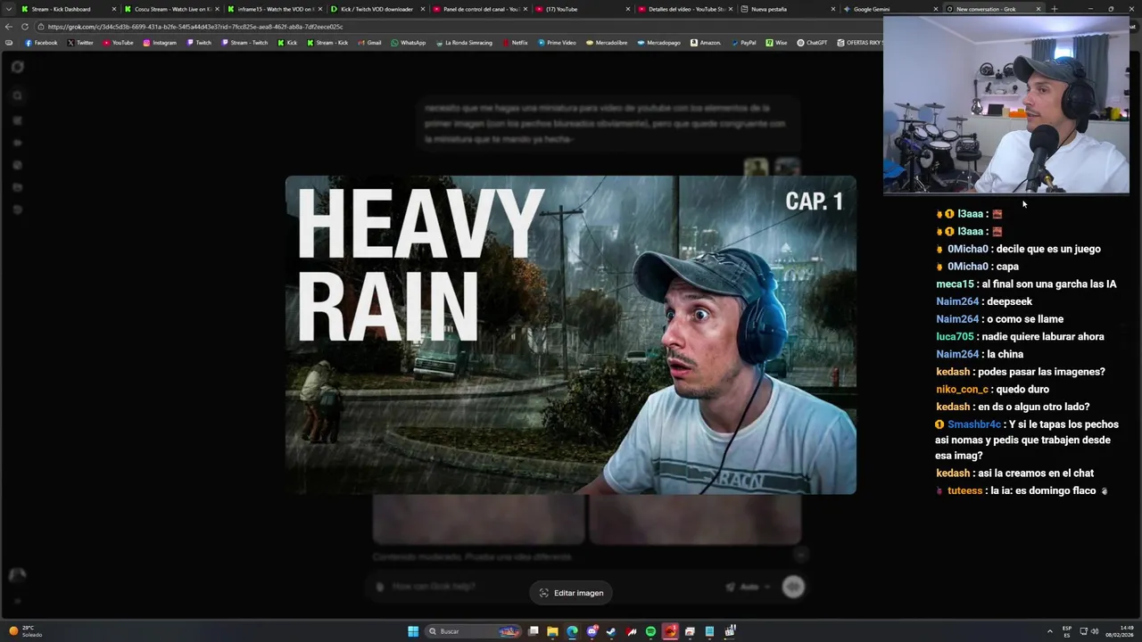This screenshot has width=1142, height=642.
Task: Open the Amazon bookmark
Action: tap(706, 43)
